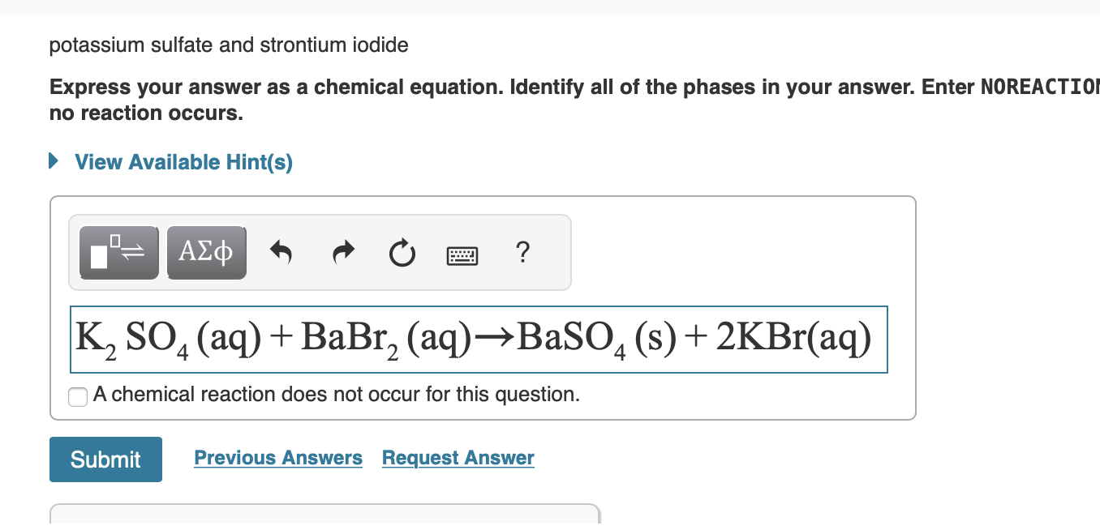The width and height of the screenshot is (1100, 530).
Task: Click inside the equation input box
Action: tap(479, 340)
